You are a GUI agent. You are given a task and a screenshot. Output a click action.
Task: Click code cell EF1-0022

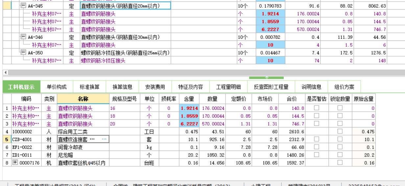pyautogui.click(x=26, y=147)
